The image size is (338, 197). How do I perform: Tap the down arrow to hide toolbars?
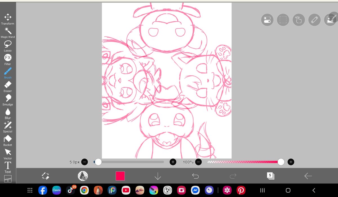click(158, 176)
